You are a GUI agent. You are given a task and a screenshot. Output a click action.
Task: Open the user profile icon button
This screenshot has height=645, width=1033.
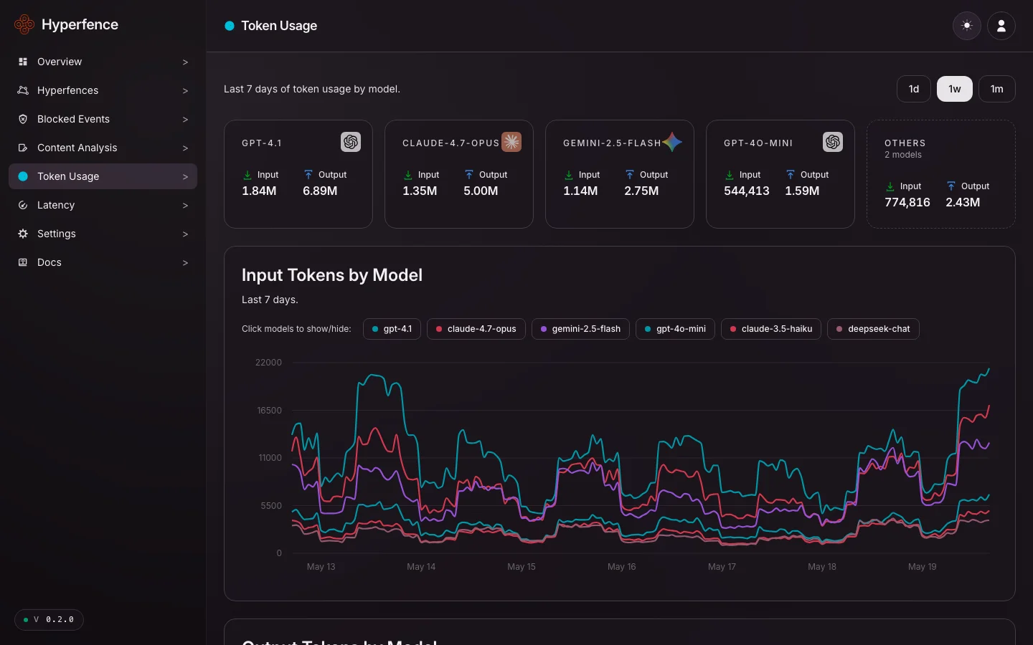(1001, 26)
